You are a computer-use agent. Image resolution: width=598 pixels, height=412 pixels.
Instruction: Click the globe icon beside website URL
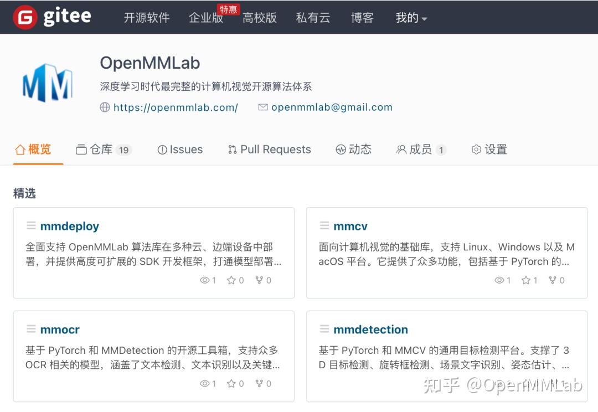point(105,107)
